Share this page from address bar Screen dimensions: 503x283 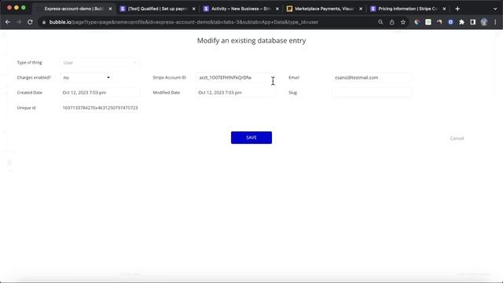tap(391, 22)
